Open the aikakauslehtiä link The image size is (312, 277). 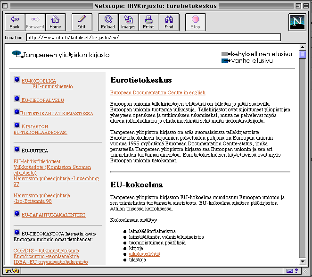click(x=145, y=254)
